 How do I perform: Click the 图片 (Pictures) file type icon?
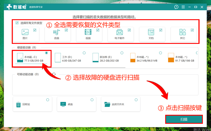25,32
